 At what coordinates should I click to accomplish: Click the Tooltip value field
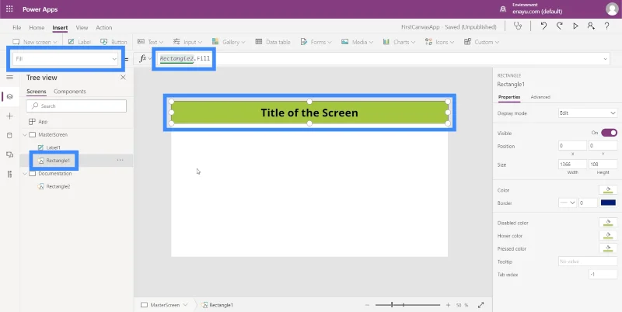pyautogui.click(x=588, y=262)
